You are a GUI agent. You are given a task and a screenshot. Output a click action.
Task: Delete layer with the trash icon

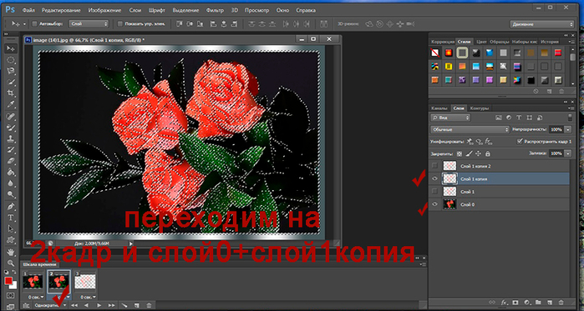coord(561,303)
